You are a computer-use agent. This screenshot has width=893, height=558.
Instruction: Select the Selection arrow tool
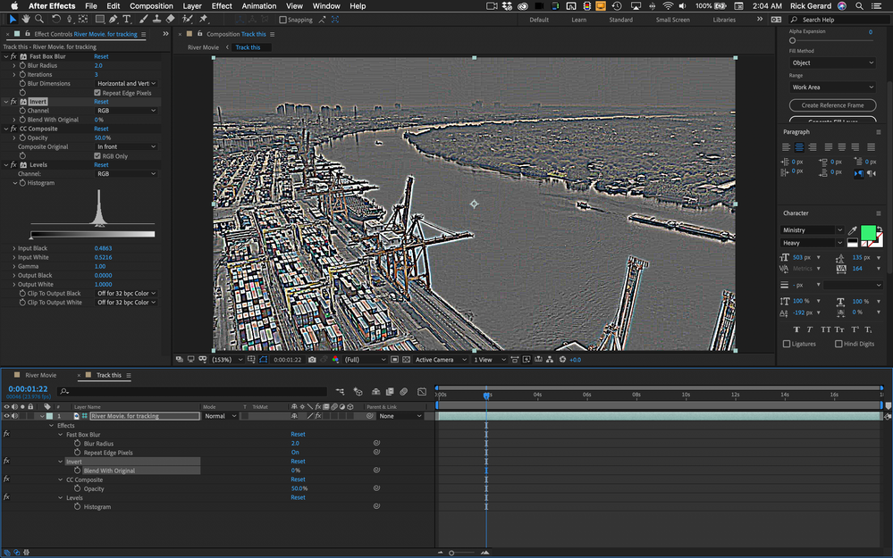(13, 20)
